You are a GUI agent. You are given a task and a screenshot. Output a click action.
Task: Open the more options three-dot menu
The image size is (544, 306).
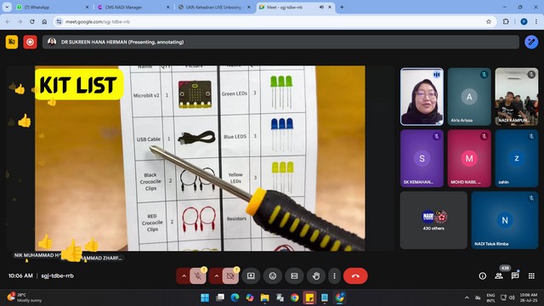(x=334, y=275)
